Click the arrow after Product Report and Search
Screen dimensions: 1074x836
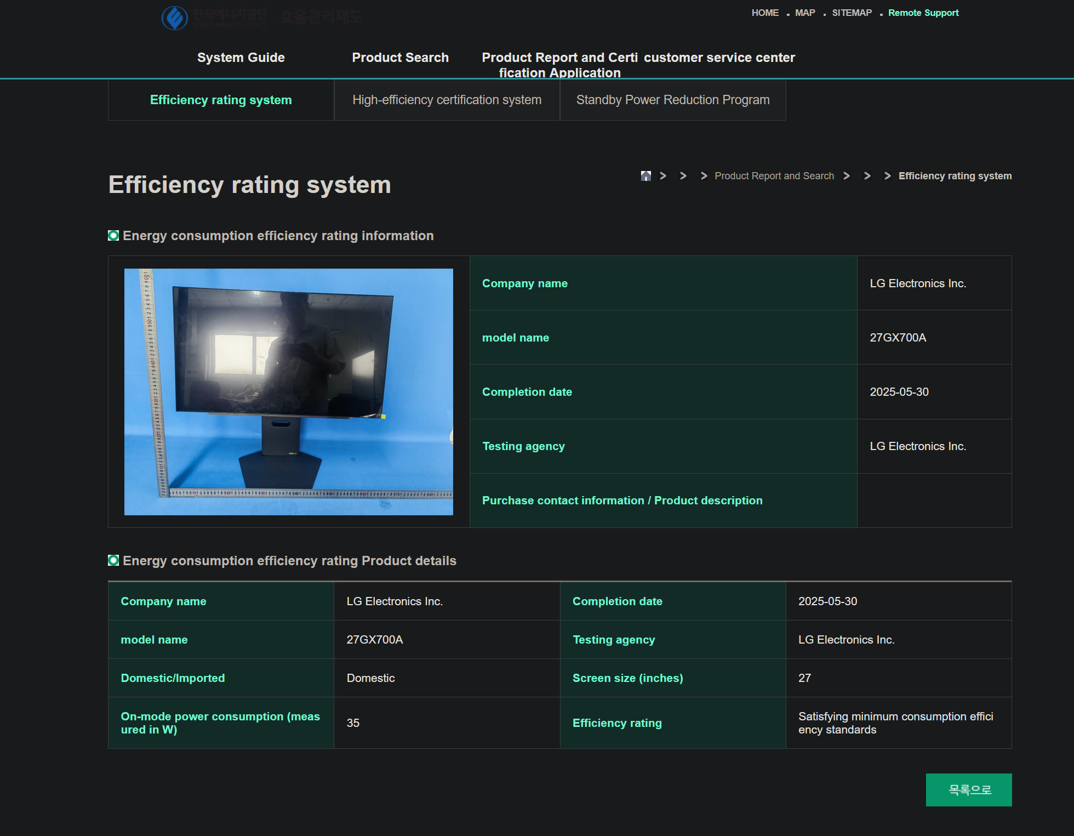click(x=847, y=176)
